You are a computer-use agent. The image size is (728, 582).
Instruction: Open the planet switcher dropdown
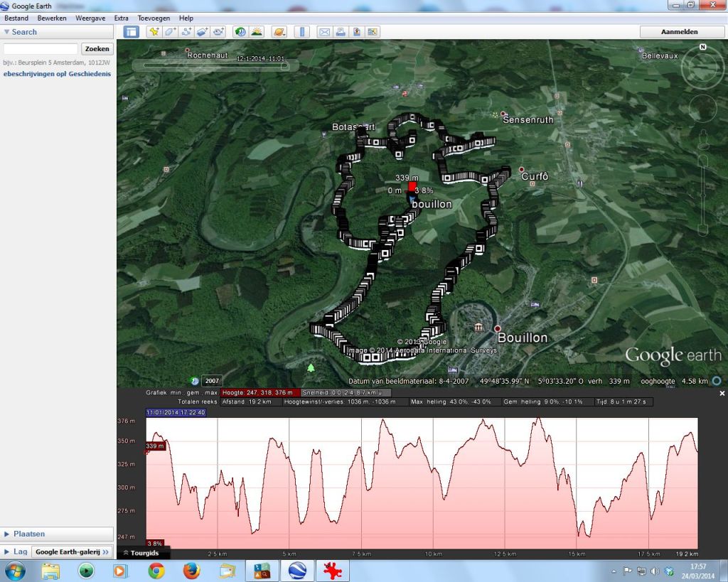[279, 32]
